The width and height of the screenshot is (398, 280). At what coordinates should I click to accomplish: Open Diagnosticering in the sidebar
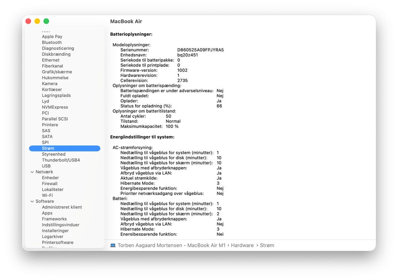pos(58,48)
